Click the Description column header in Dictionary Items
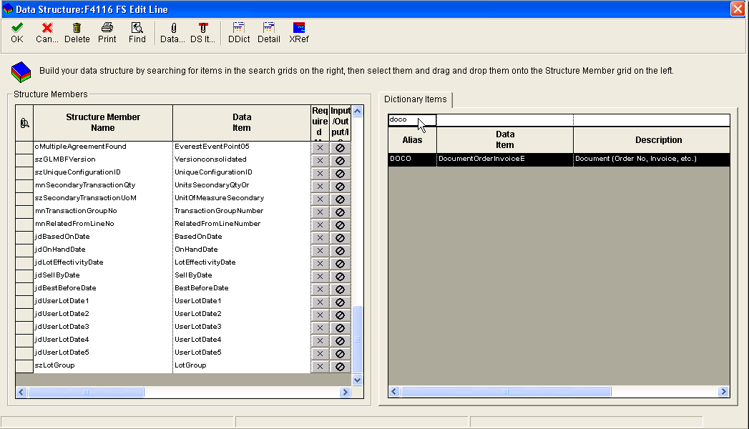Viewport: 749px width, 429px height. pos(652,140)
